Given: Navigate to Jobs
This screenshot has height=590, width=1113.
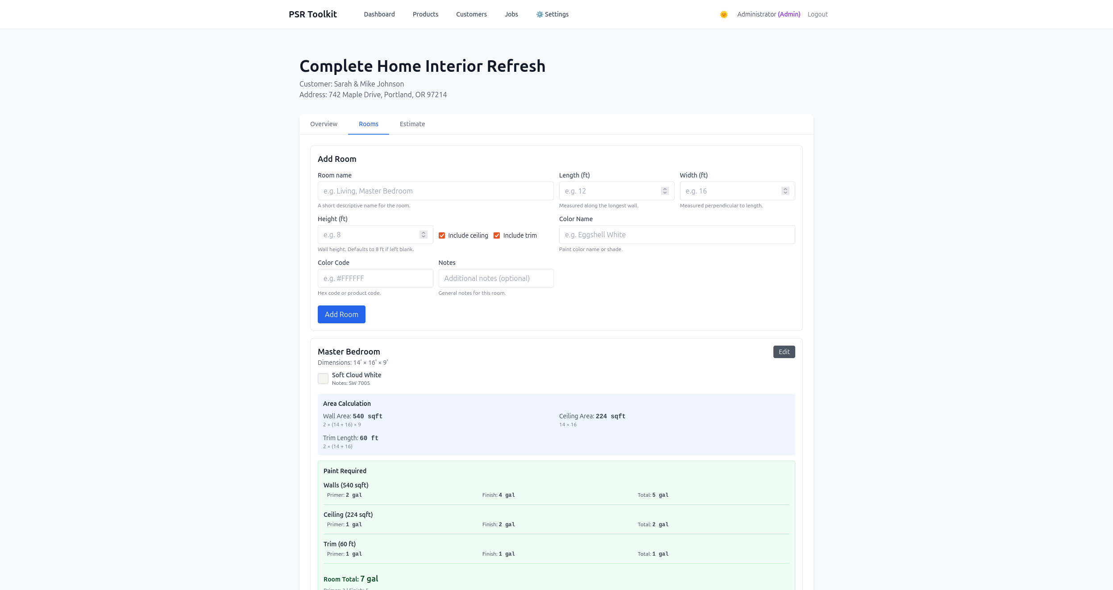Looking at the screenshot, I should [x=511, y=14].
